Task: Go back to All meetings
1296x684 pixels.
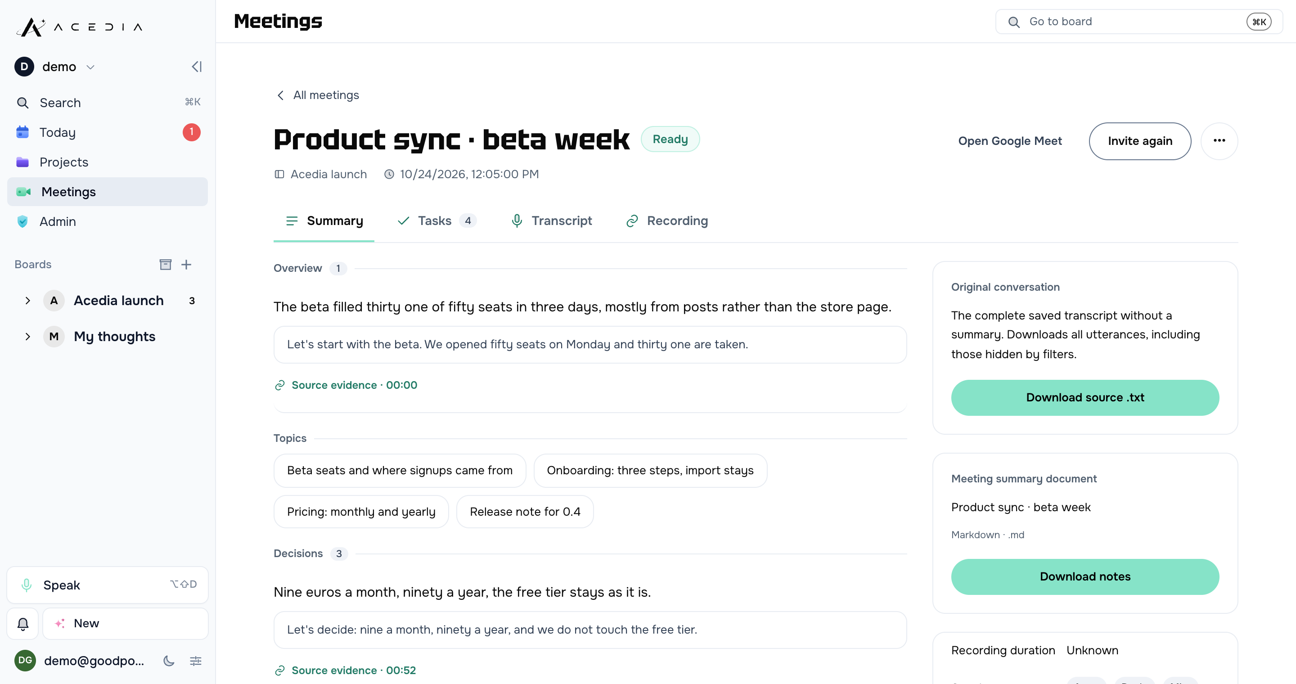Action: click(317, 95)
